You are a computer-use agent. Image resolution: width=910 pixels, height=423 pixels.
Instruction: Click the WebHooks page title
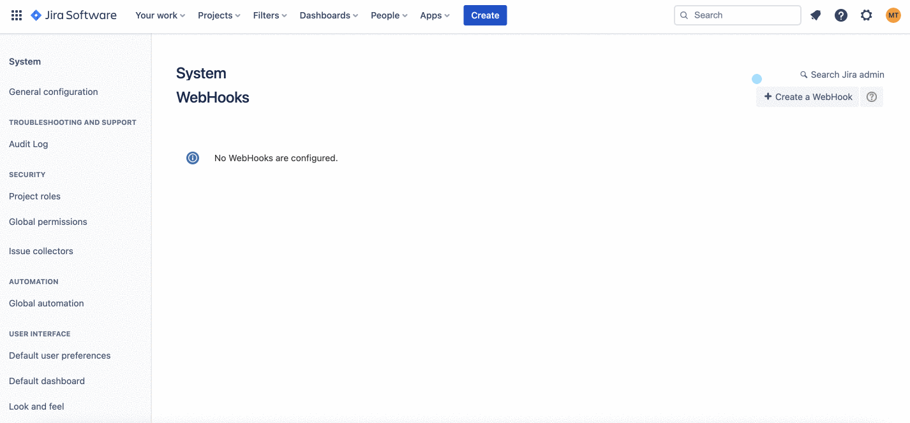click(213, 97)
